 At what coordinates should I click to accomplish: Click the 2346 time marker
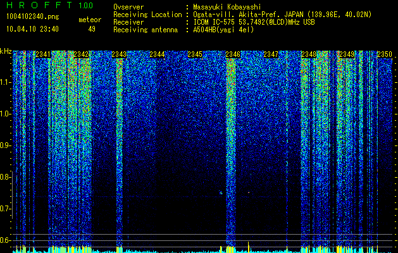coord(233,54)
